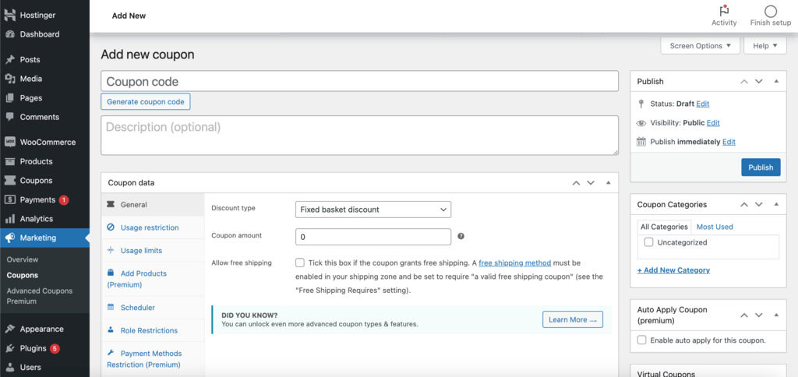
Task: Click the WooCommerce icon in sidebar
Action: (9, 143)
